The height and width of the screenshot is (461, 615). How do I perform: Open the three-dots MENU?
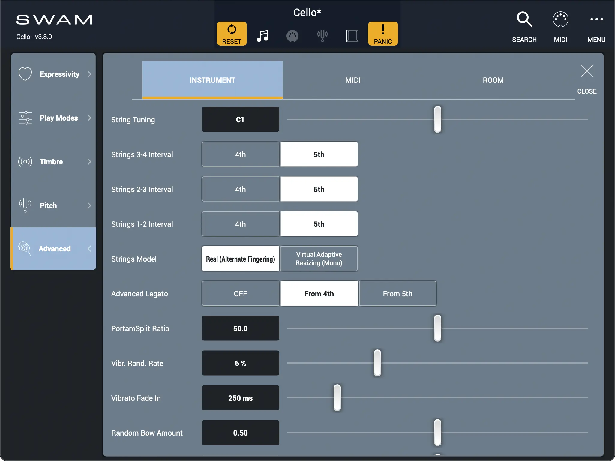click(x=596, y=20)
